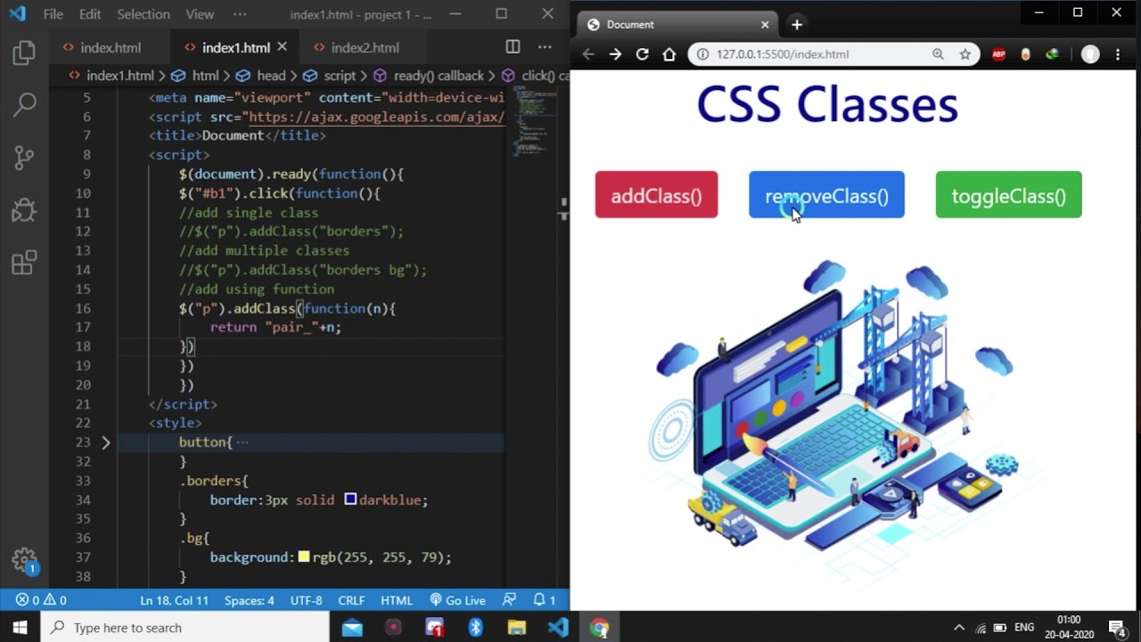Bookmark this page with the star icon
The height and width of the screenshot is (642, 1141).
click(965, 54)
